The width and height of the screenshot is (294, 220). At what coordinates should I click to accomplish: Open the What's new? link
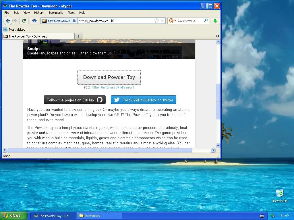point(125,87)
